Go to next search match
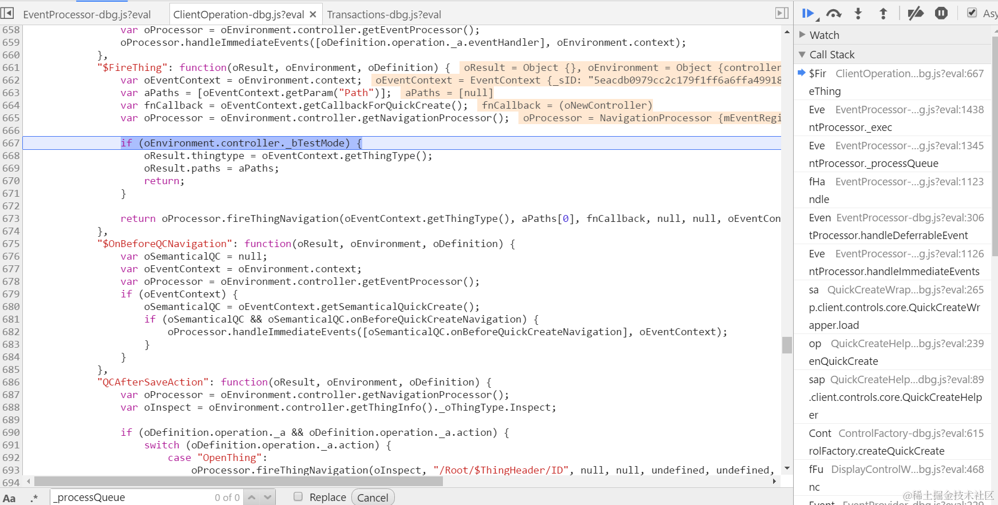The width and height of the screenshot is (998, 505). tap(267, 498)
